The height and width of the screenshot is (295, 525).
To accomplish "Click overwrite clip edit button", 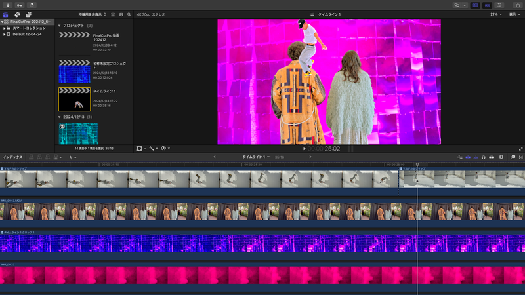I will pyautogui.click(x=57, y=157).
